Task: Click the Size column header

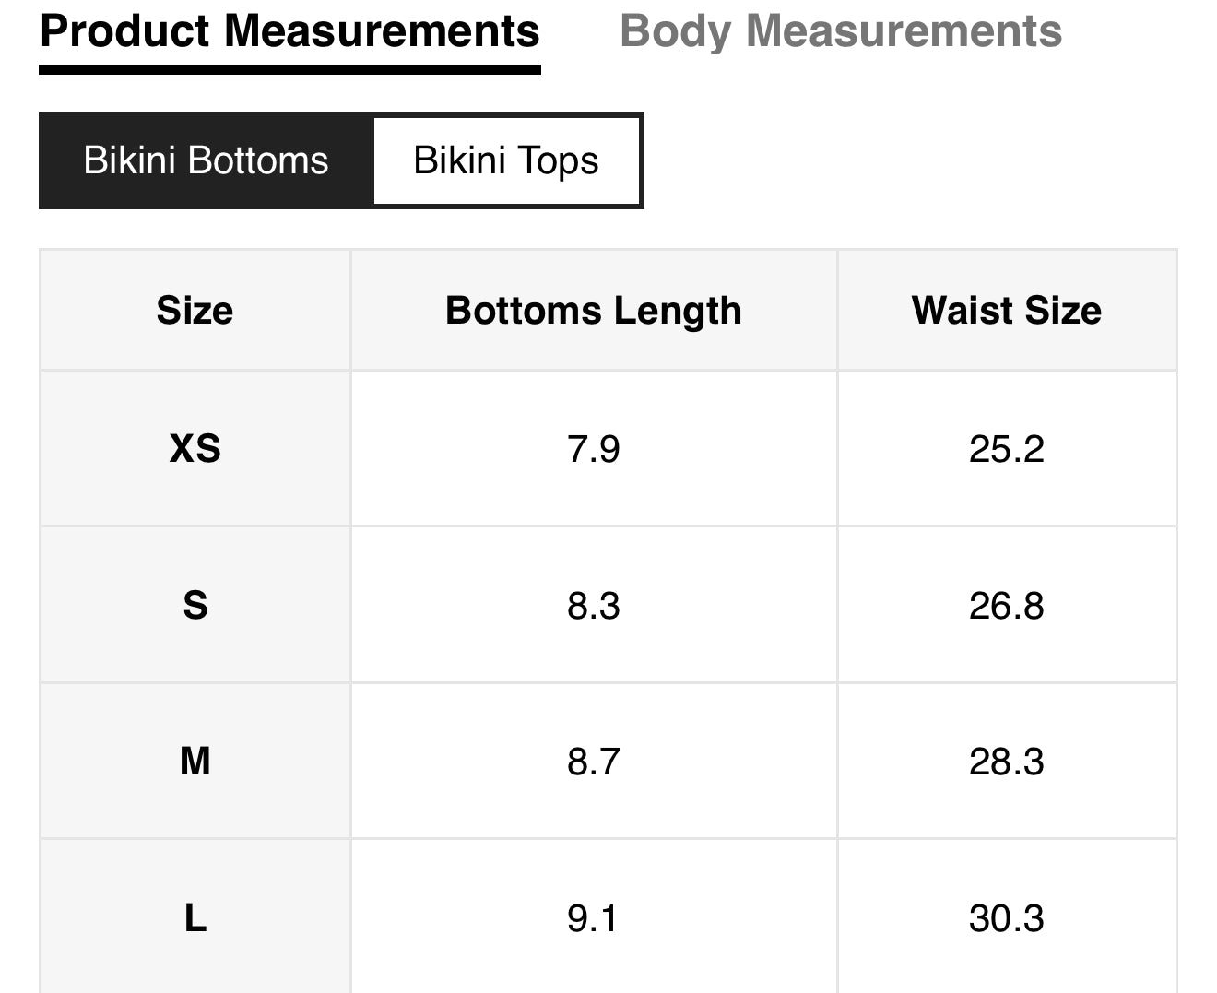Action: 195,311
